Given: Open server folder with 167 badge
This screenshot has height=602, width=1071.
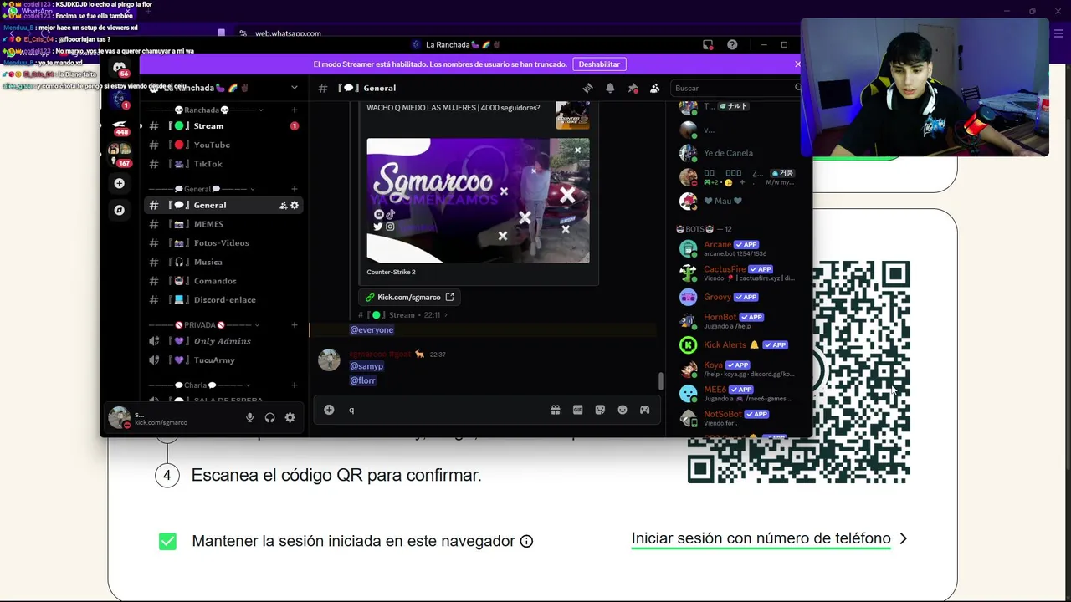Looking at the screenshot, I should [x=119, y=152].
